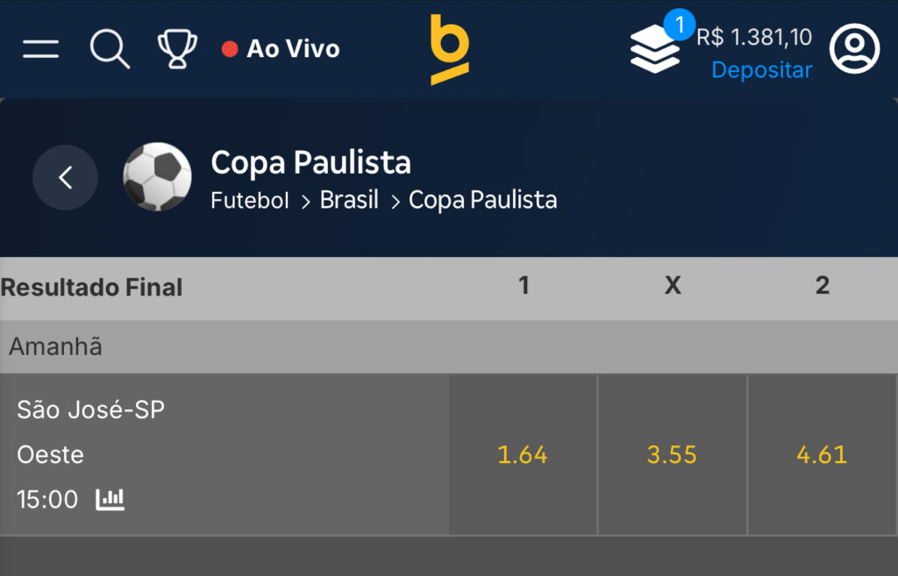The width and height of the screenshot is (898, 576).
Task: Click the soccer ball sport icon
Action: coord(157,177)
